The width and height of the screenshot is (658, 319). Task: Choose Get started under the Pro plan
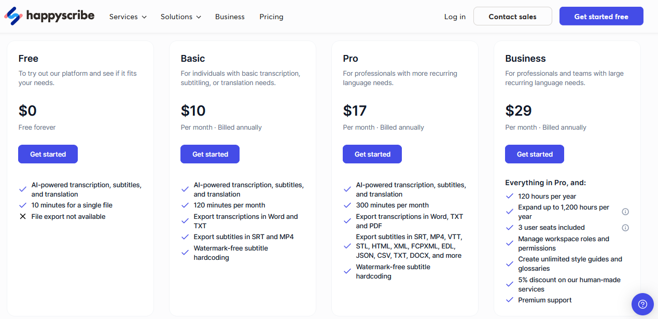[x=372, y=154]
